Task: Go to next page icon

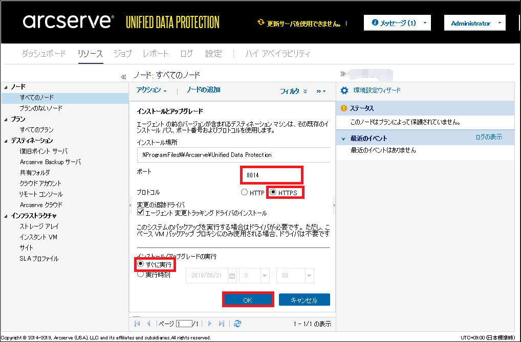Action: pyautogui.click(x=210, y=324)
